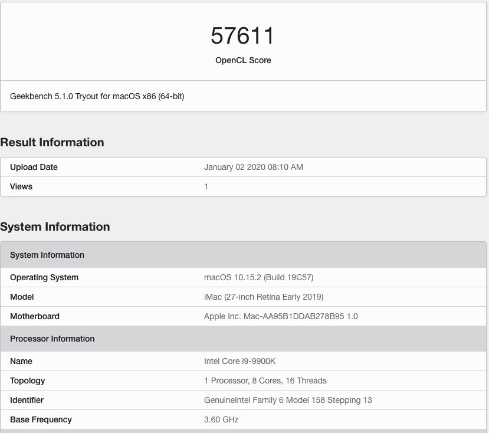This screenshot has height=433, width=489.
Task: Select the 57611 OpenCL score number
Action: 242,35
